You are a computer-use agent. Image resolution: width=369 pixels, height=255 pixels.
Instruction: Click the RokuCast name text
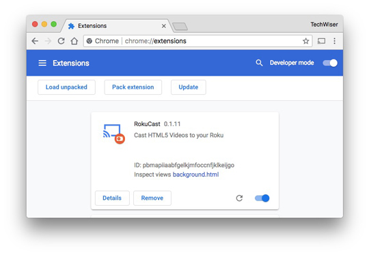click(x=147, y=124)
